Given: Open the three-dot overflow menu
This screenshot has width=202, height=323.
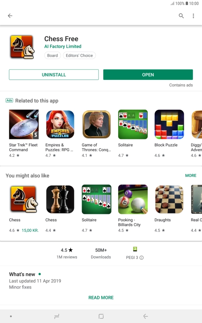Looking at the screenshot, I should coord(193,16).
